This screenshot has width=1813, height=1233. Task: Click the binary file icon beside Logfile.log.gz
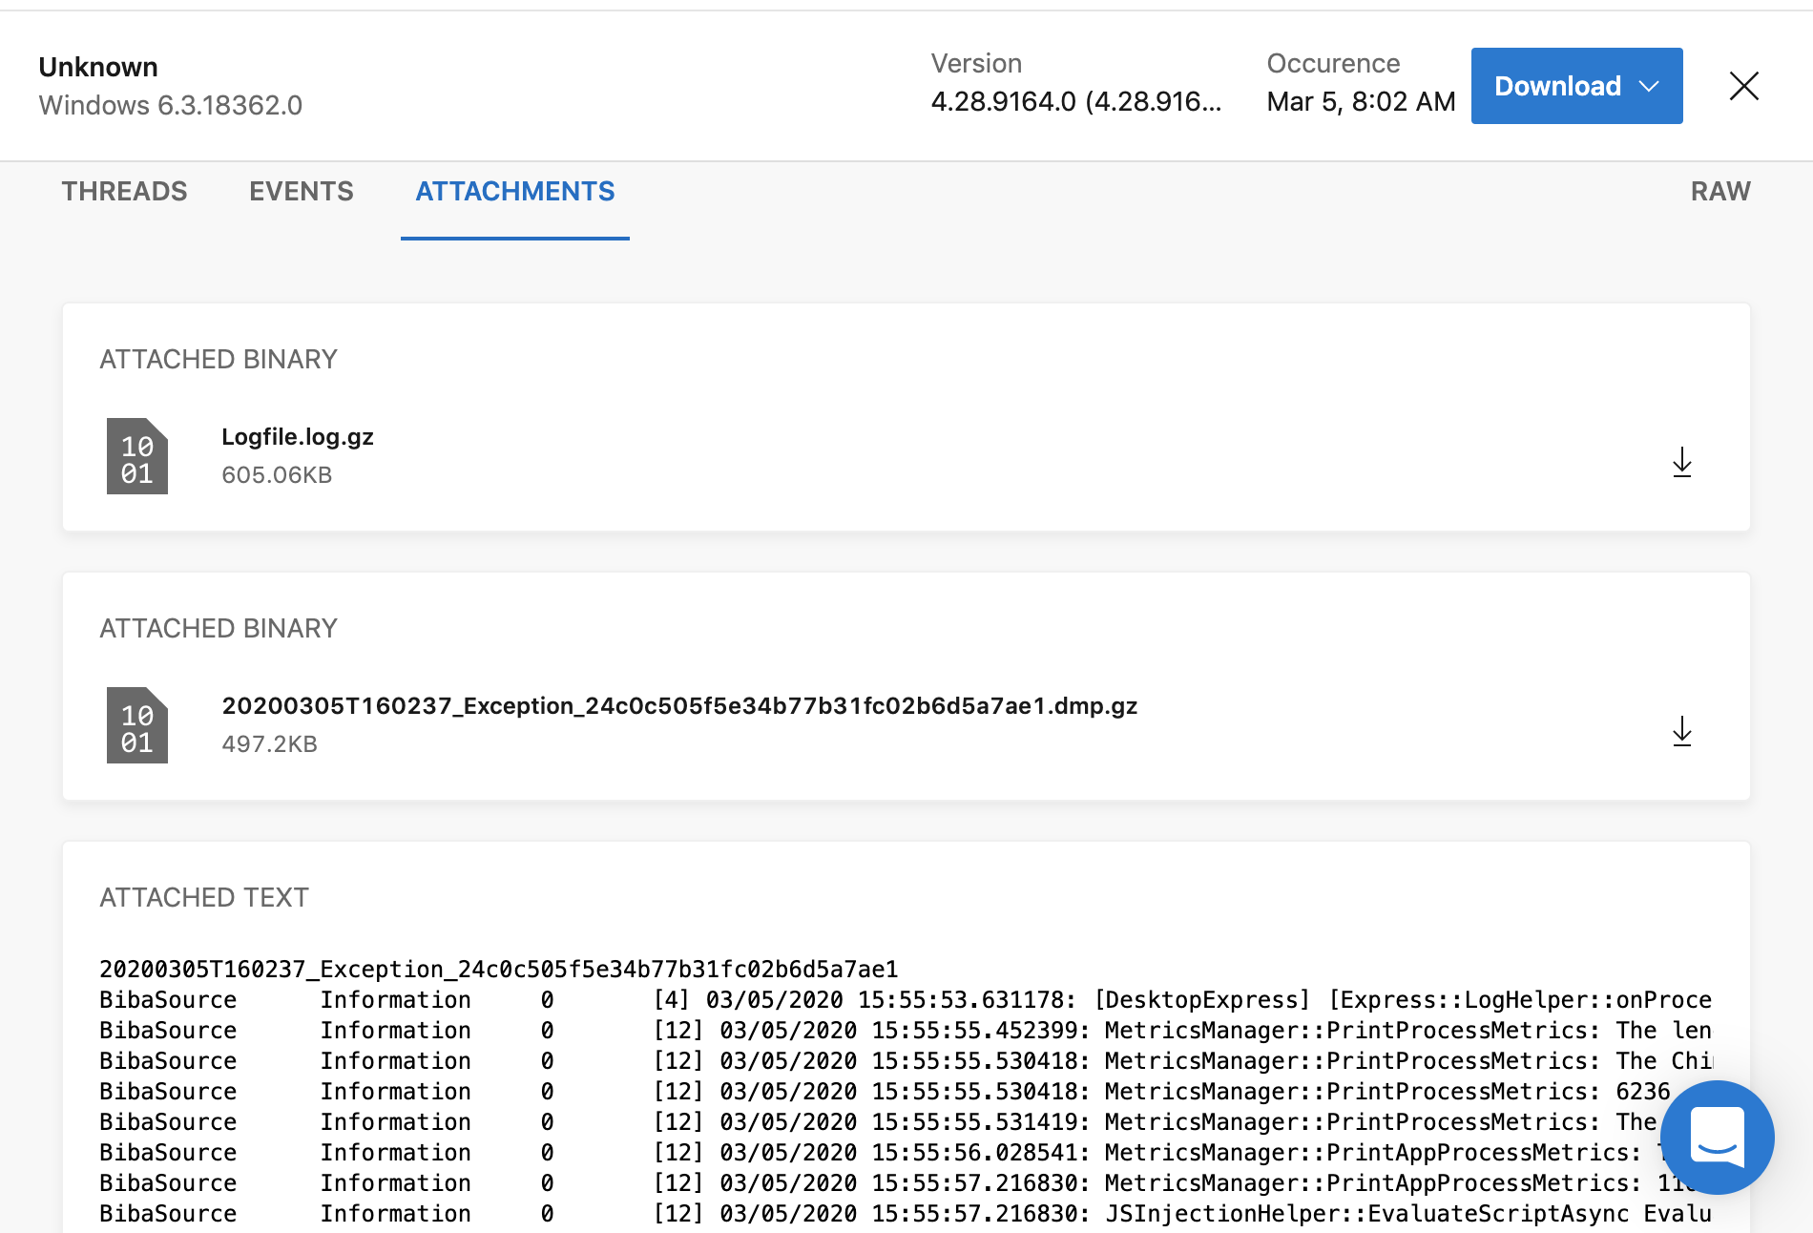pyautogui.click(x=137, y=456)
